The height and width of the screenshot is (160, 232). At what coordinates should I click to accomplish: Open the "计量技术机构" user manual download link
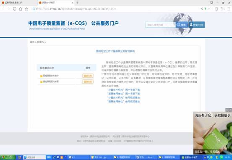[123, 90]
